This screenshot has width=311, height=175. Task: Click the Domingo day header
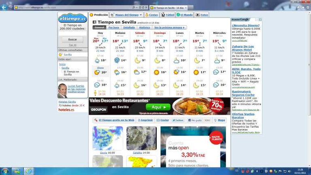coord(160,33)
